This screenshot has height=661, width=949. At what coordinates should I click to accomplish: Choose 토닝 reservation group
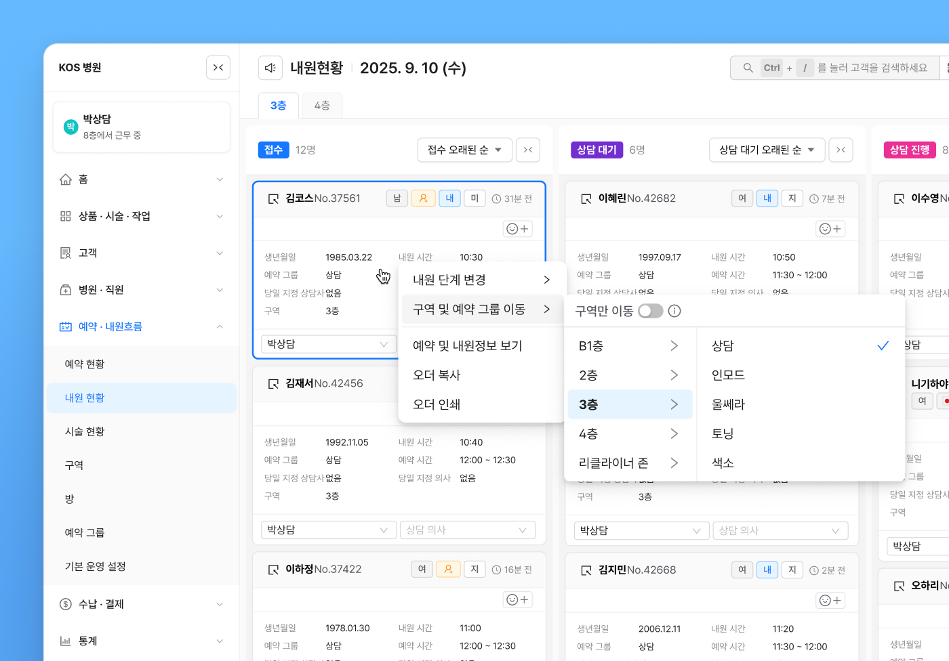(x=801, y=433)
